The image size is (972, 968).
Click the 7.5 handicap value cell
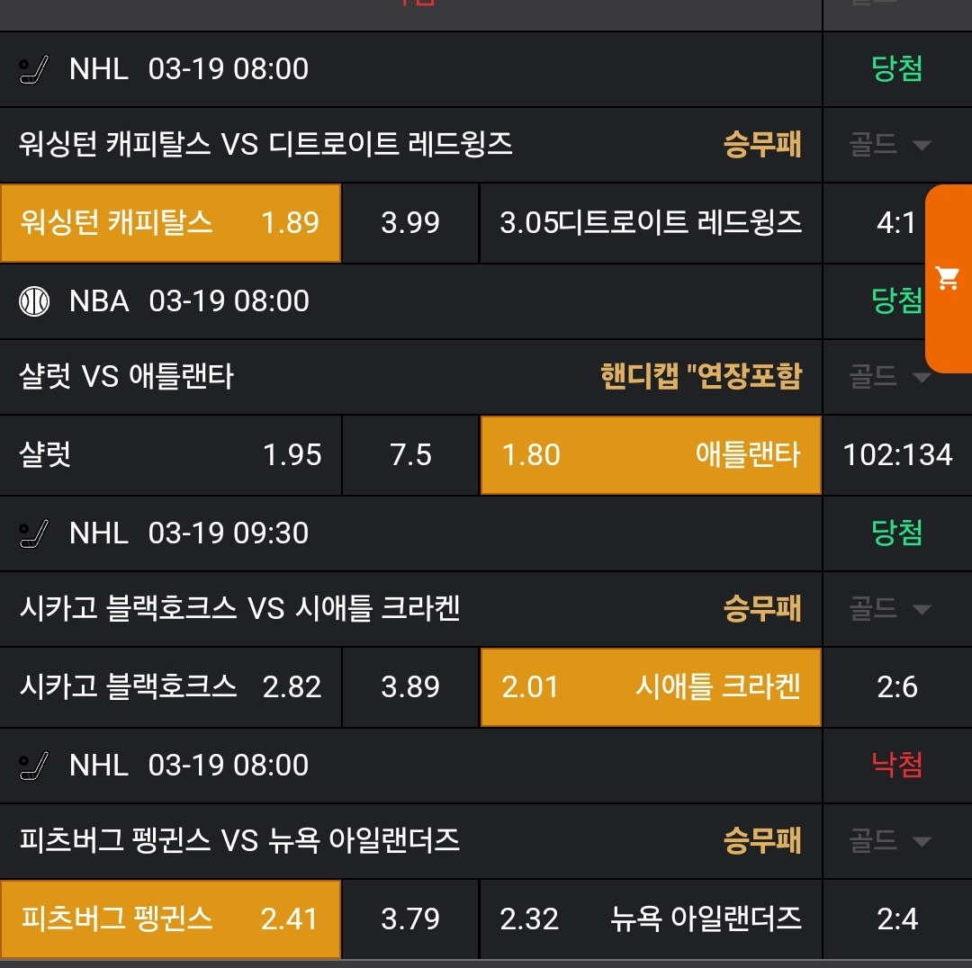click(410, 455)
